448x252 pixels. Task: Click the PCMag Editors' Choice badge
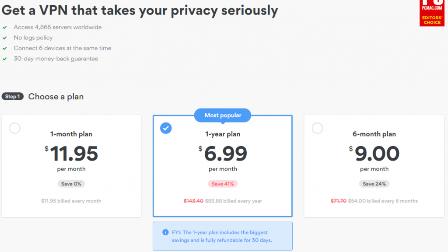pyautogui.click(x=432, y=13)
